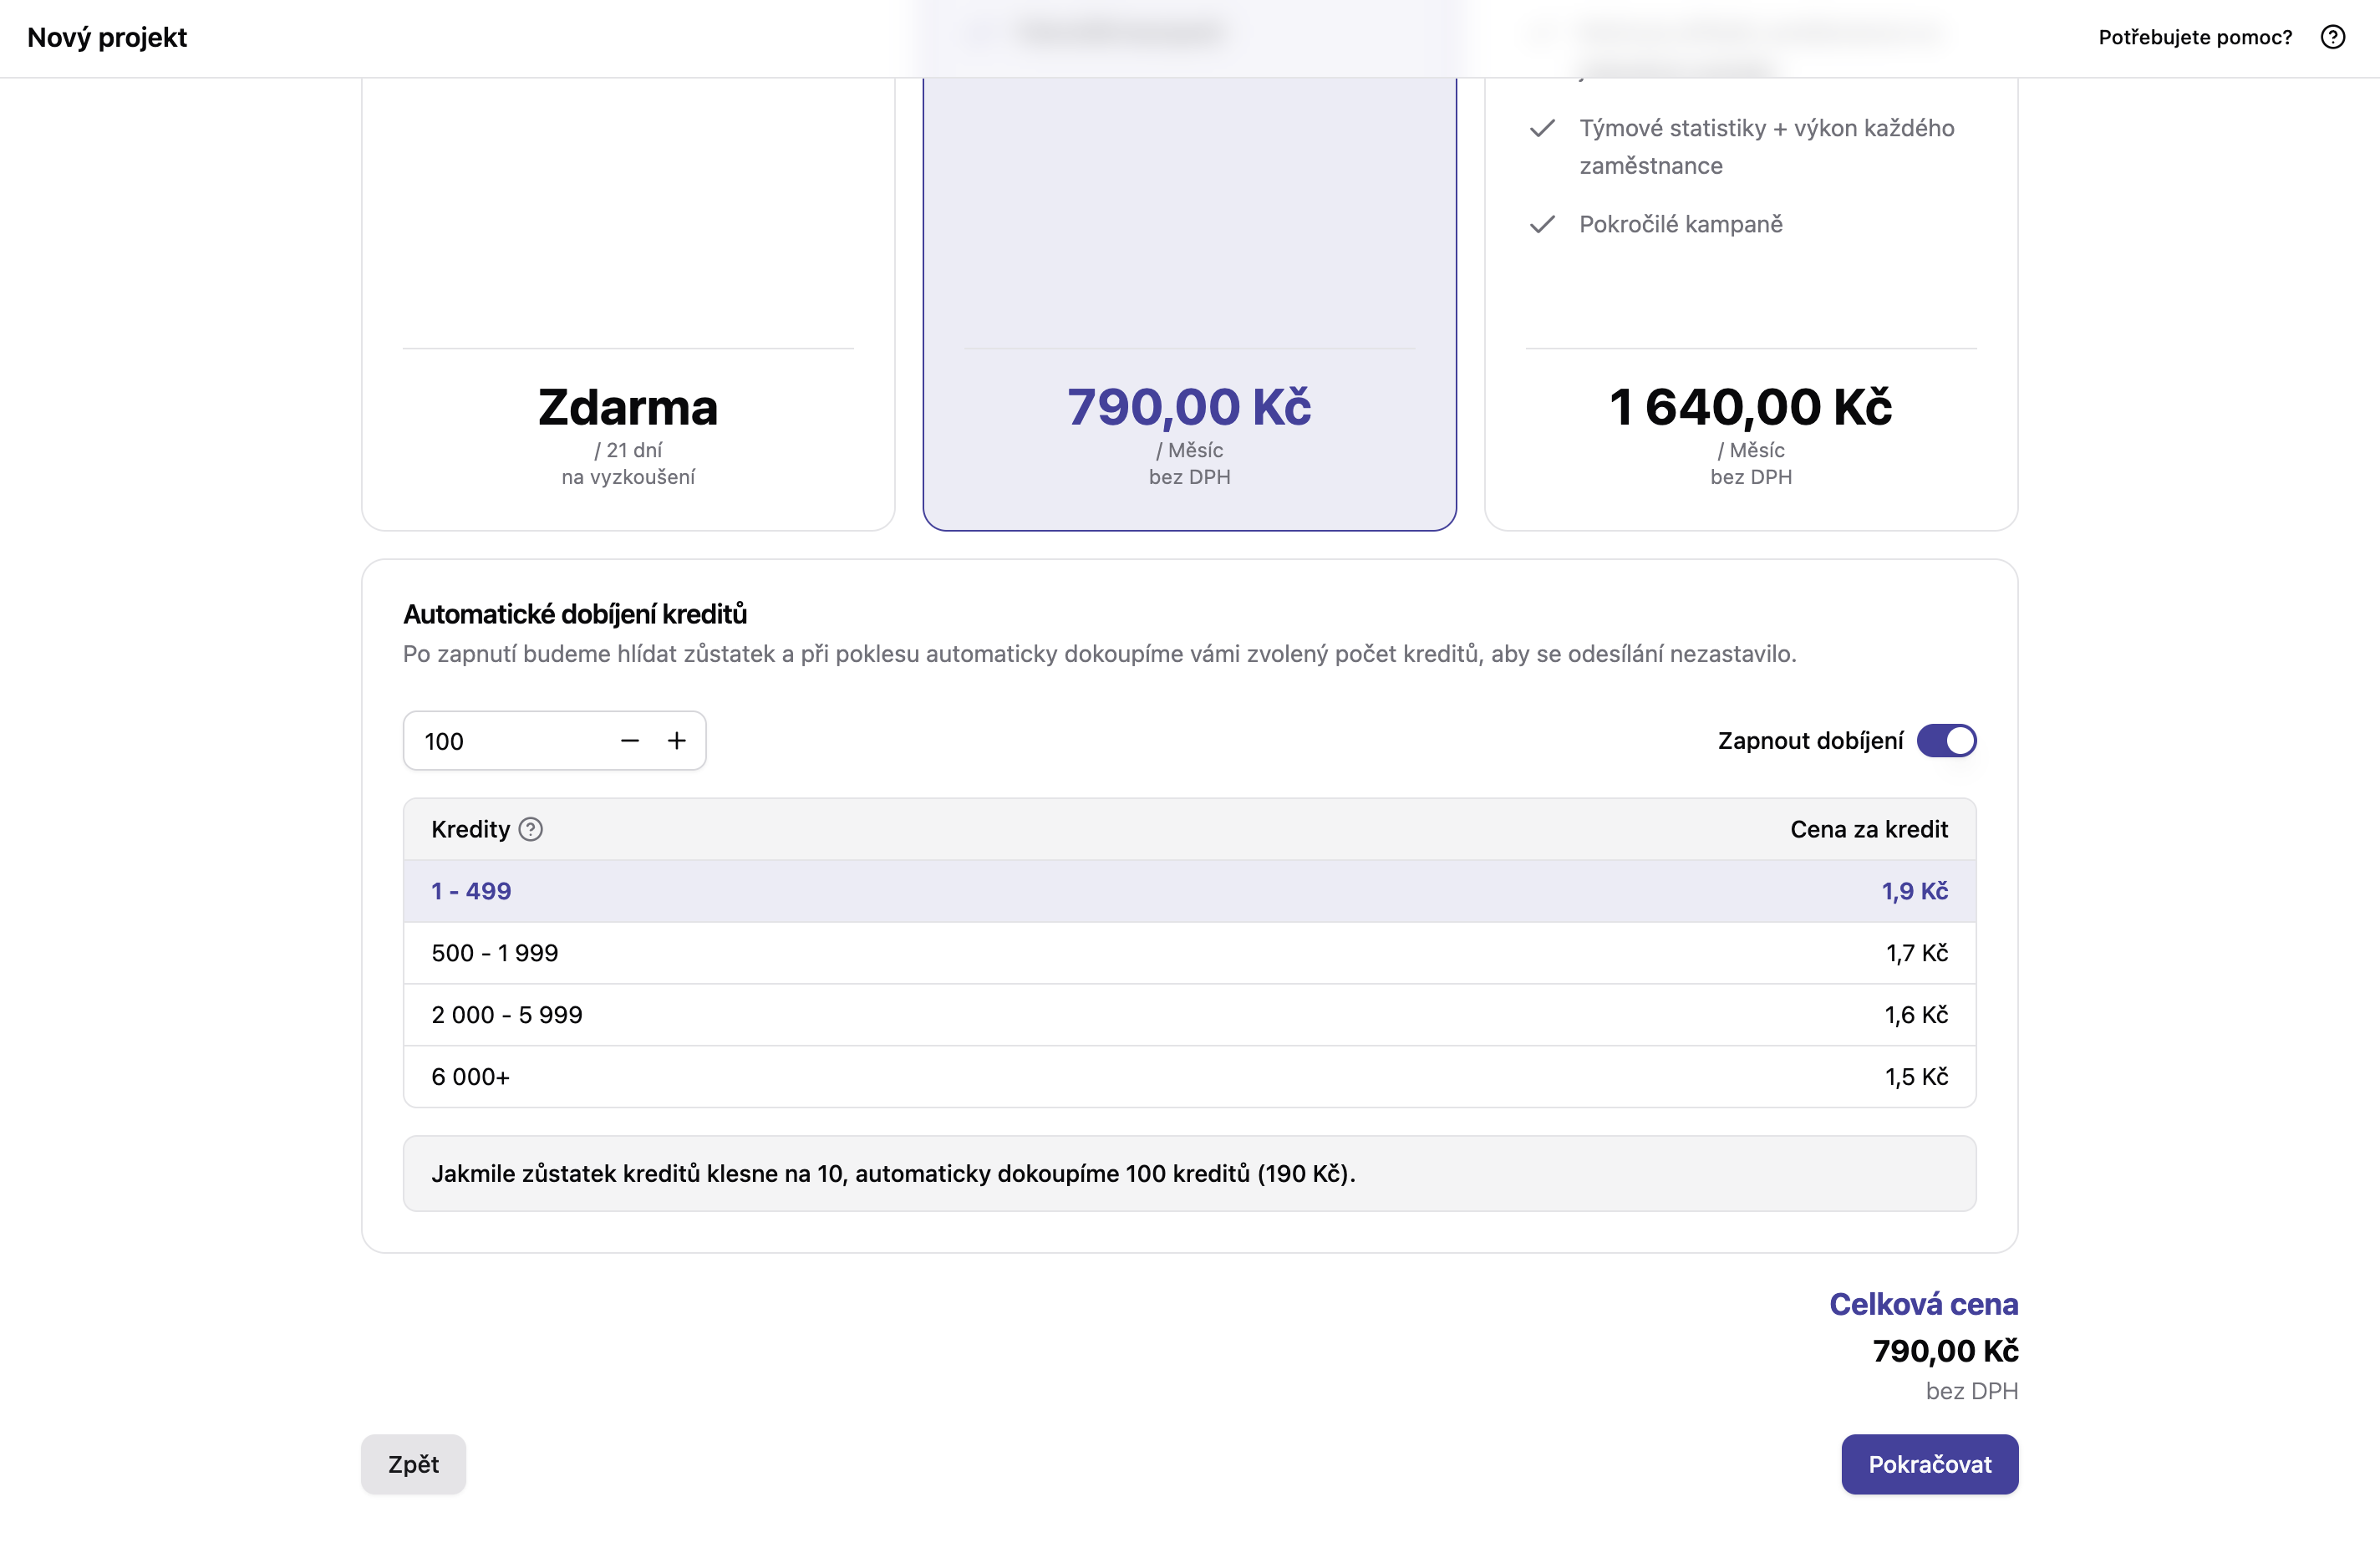Viewport: 2380px width, 1548px height.
Task: Click the Cena za kredit column header
Action: 1868,829
